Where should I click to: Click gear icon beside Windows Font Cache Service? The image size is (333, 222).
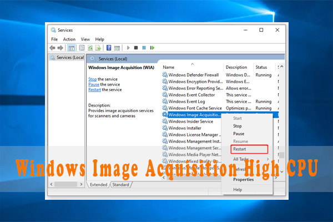[165, 108]
